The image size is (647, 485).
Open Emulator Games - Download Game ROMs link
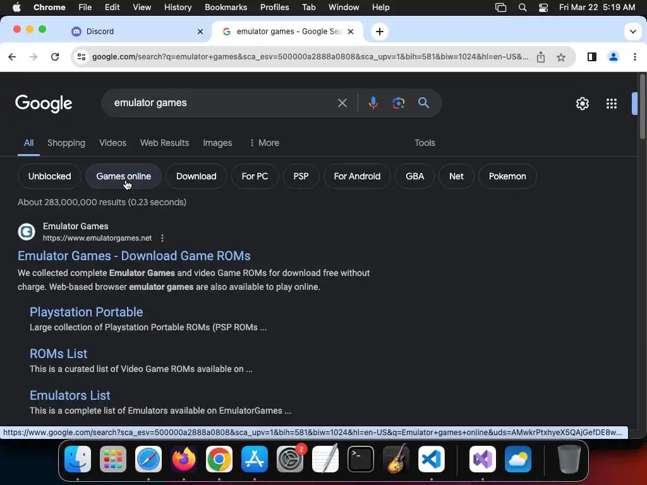click(134, 256)
